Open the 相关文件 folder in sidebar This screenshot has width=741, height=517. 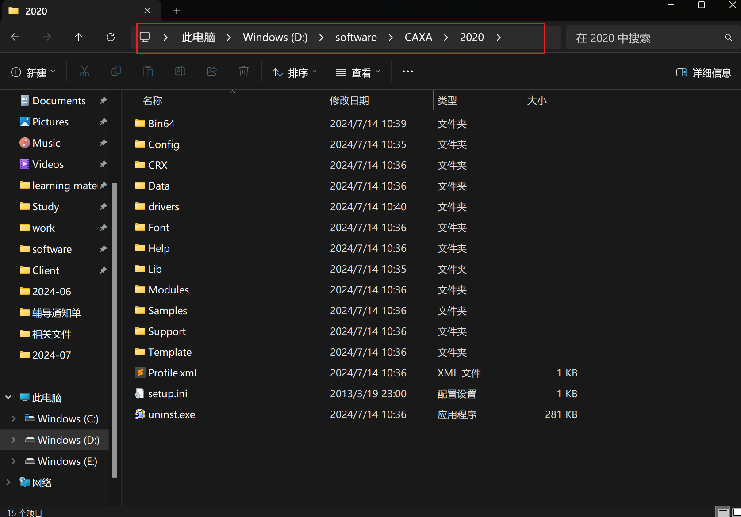[x=51, y=334]
